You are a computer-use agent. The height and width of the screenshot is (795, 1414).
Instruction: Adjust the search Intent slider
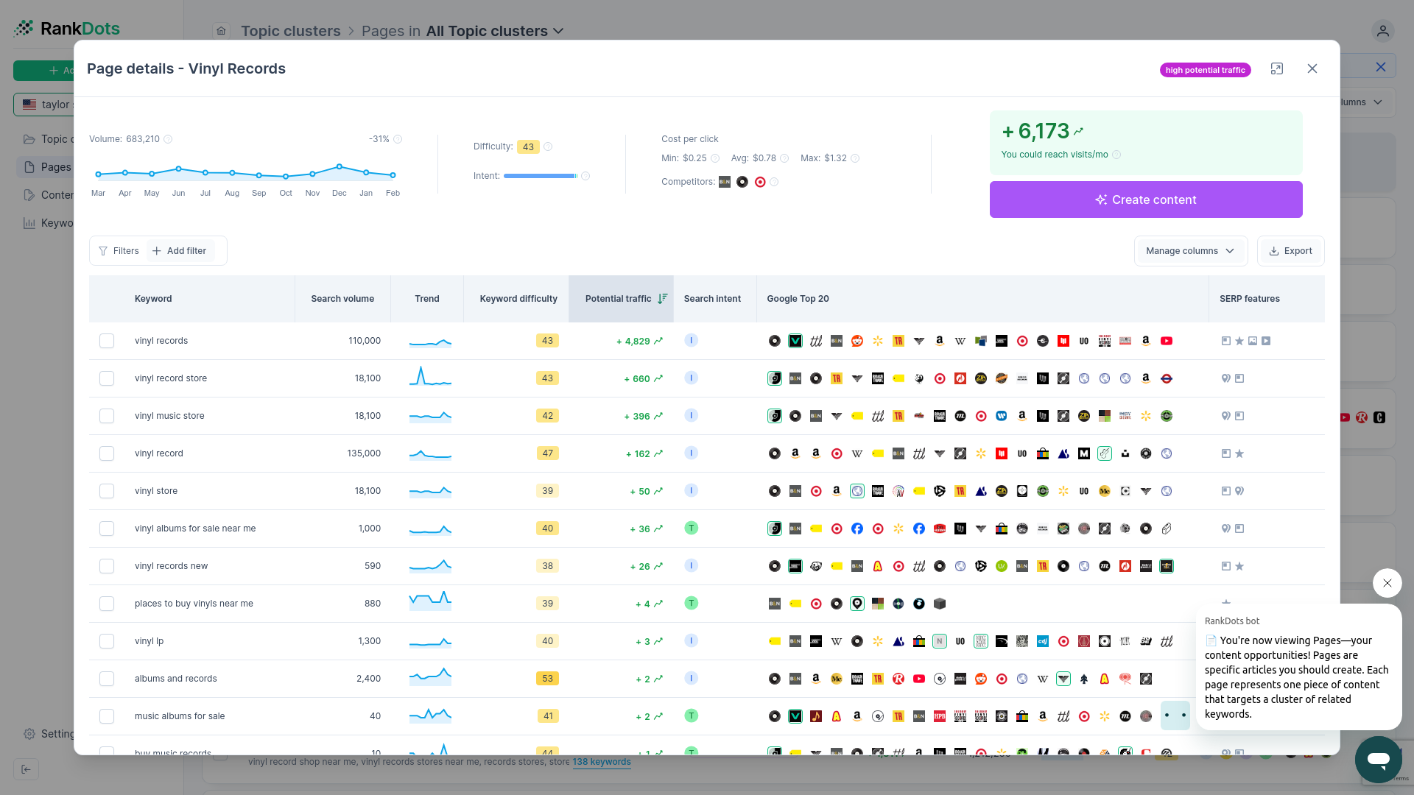539,176
